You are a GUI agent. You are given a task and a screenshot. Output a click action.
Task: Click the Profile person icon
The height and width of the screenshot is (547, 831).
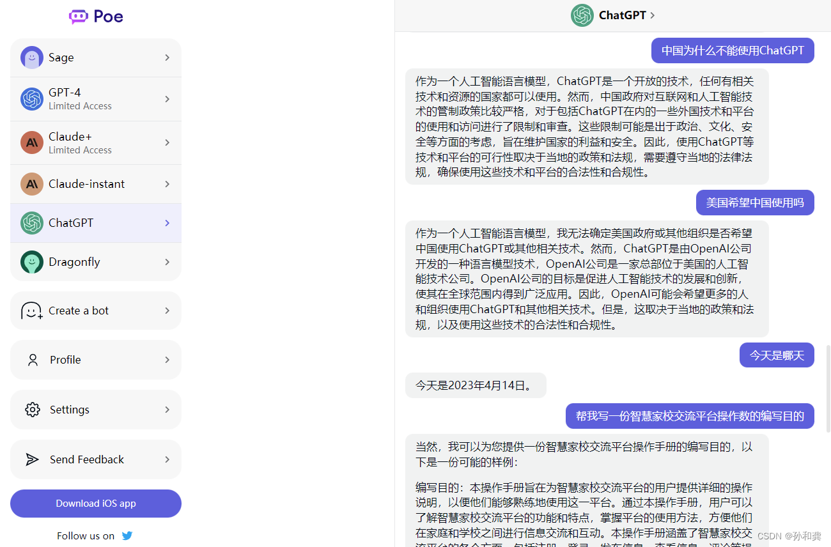pyautogui.click(x=33, y=360)
